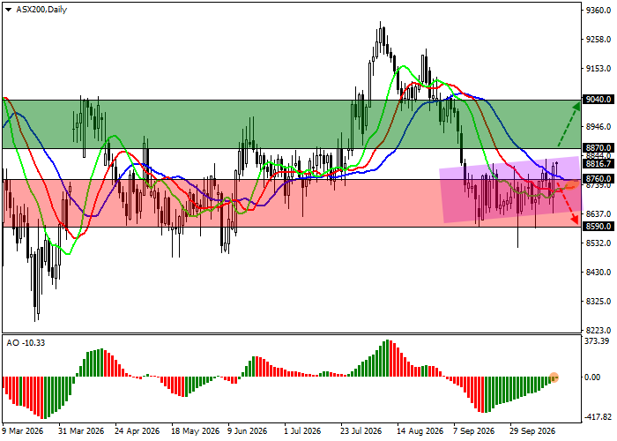Image resolution: width=617 pixels, height=441 pixels.
Task: Select the 8870.0 price level label
Action: (598, 148)
